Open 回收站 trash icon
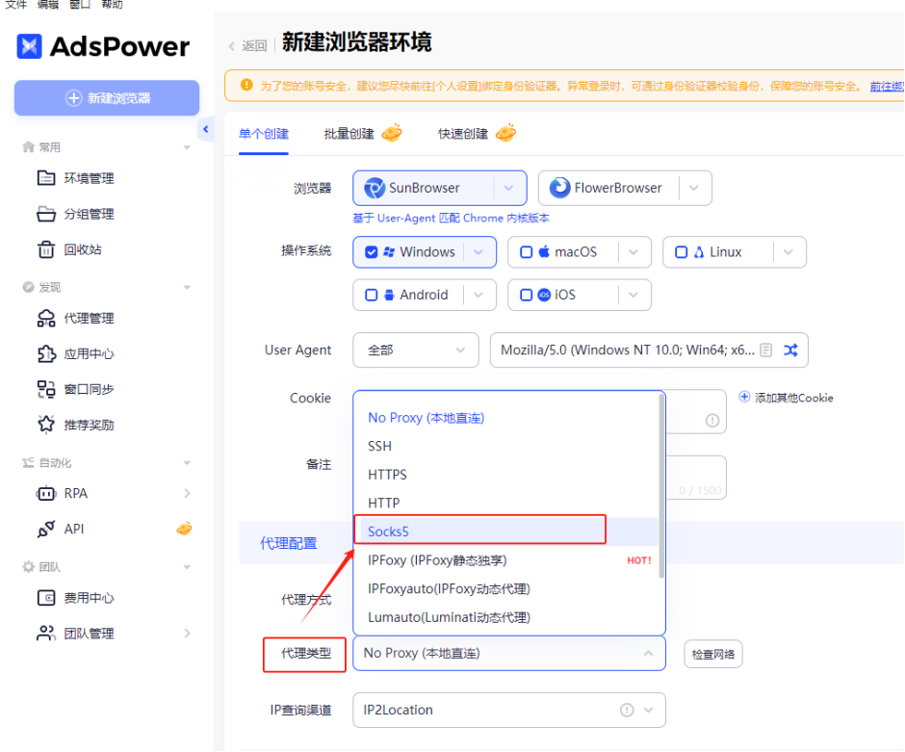Viewport: 905px width, 752px height. 46,250
